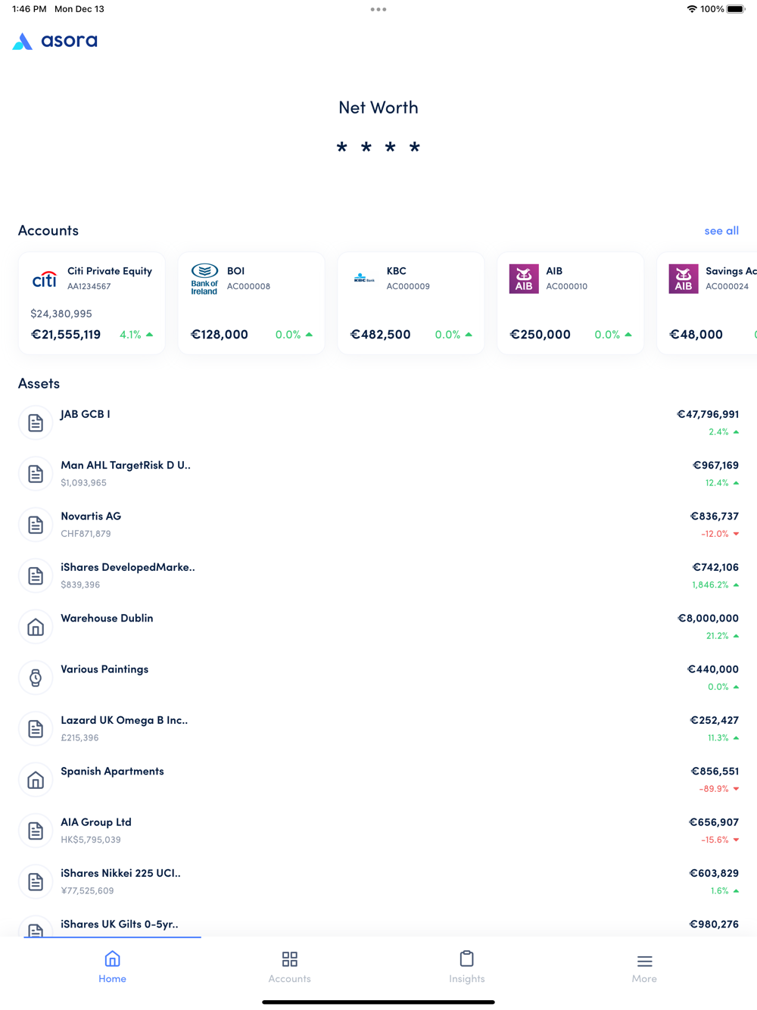The width and height of the screenshot is (757, 1010).
Task: Open the AIB AC000010 account card
Action: pyautogui.click(x=571, y=303)
